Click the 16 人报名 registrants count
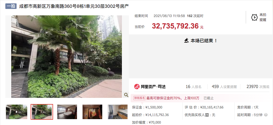Viewport: 273px width, 125px height. point(194,87)
